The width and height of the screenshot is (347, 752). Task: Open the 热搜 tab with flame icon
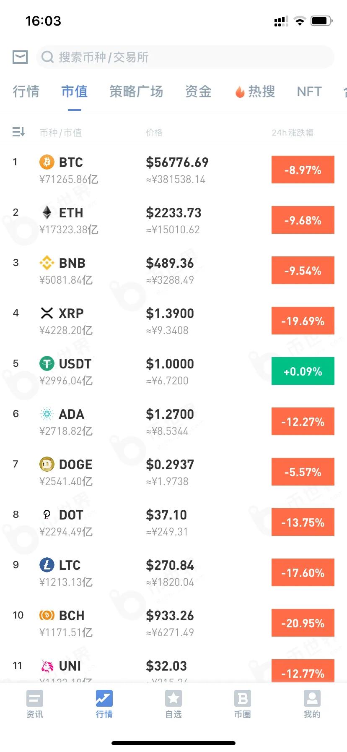coord(255,91)
